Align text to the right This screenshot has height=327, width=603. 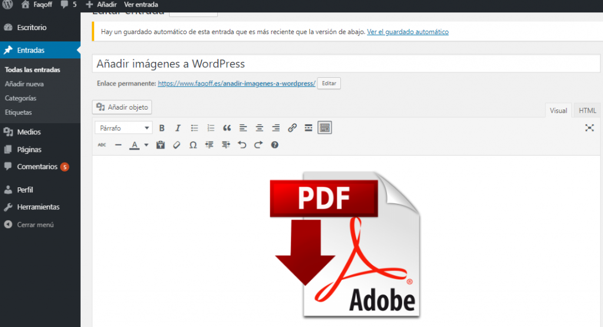click(276, 128)
